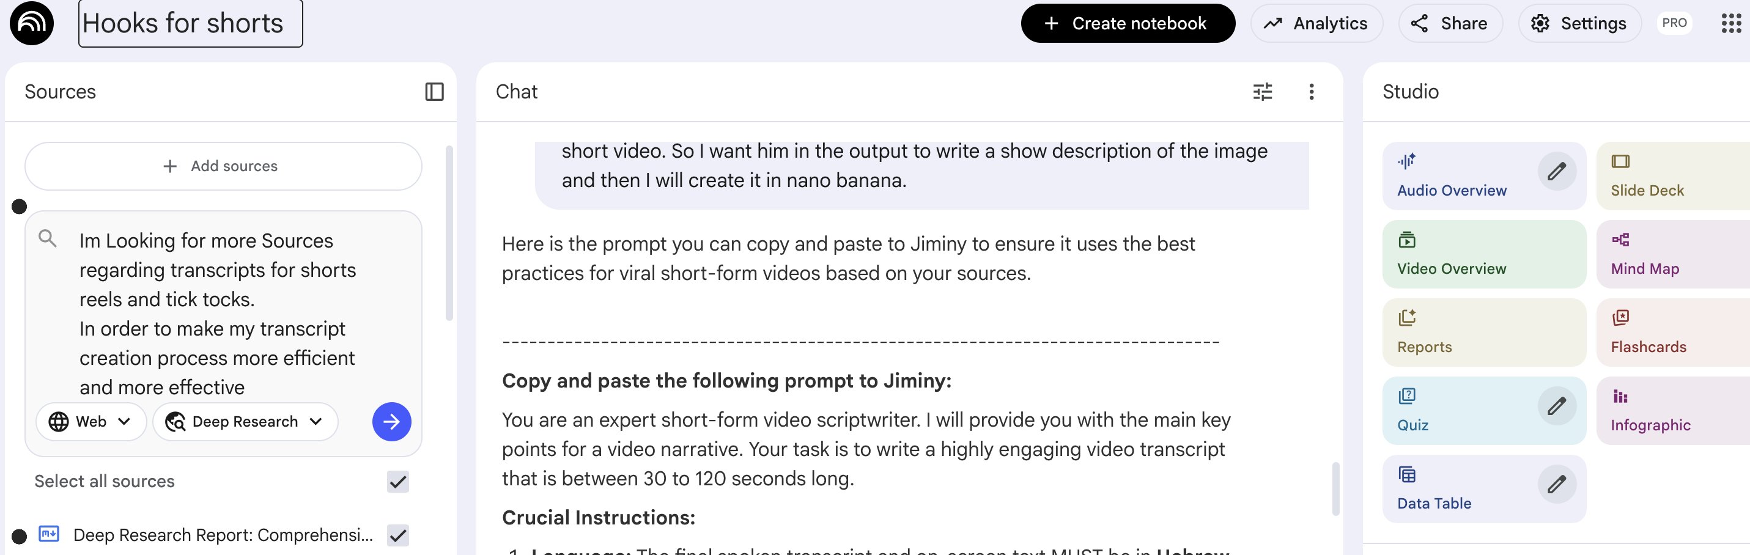Toggle Select all sources checkbox

(397, 482)
